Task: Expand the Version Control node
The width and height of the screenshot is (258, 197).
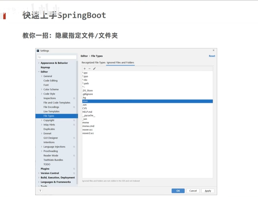Action: pos(39,173)
